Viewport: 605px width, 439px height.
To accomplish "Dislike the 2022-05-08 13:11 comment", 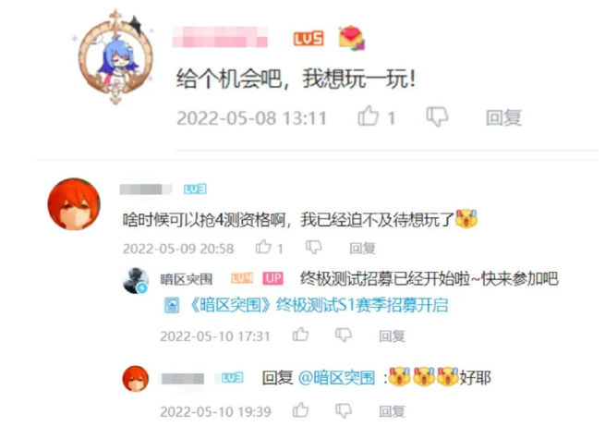I will 437,116.
